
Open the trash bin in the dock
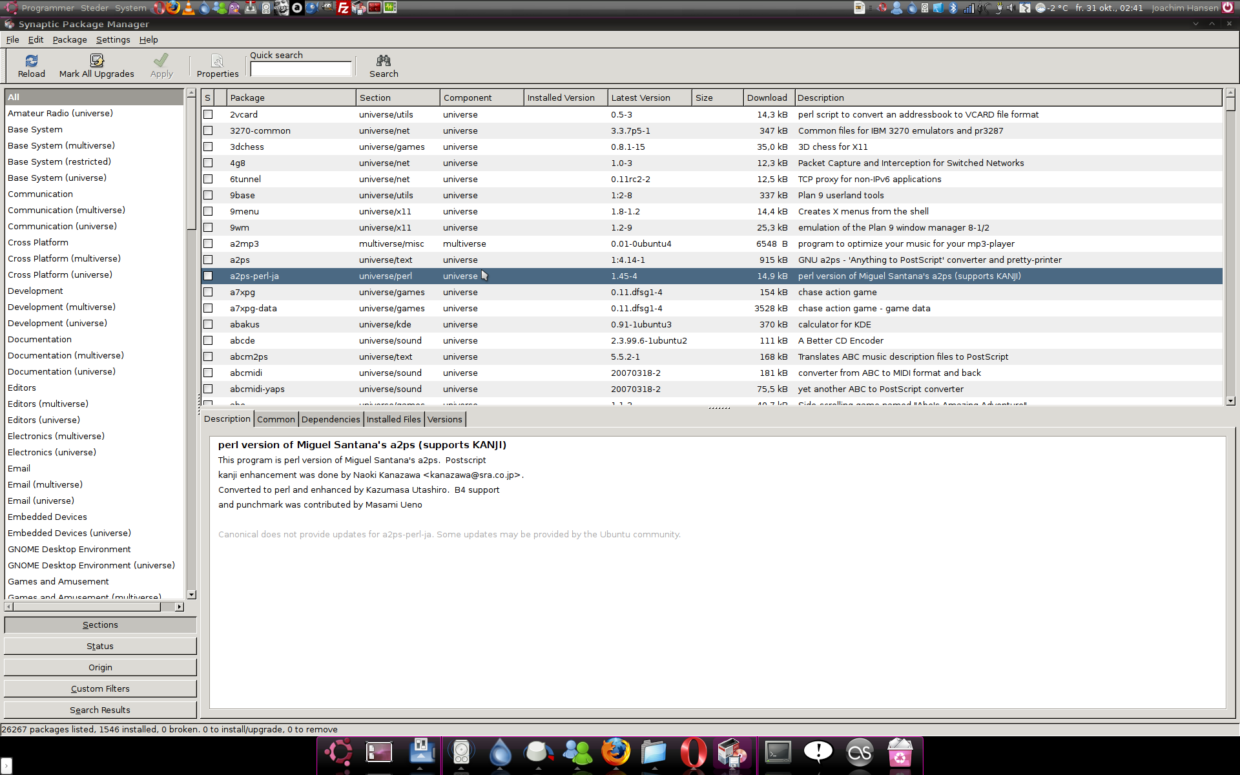pos(900,753)
